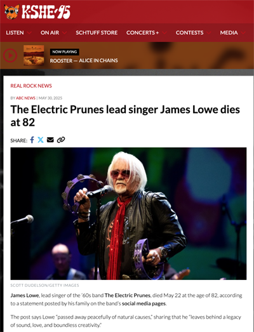Share article via email icon
The width and height of the screenshot is (254, 332).
(x=50, y=140)
